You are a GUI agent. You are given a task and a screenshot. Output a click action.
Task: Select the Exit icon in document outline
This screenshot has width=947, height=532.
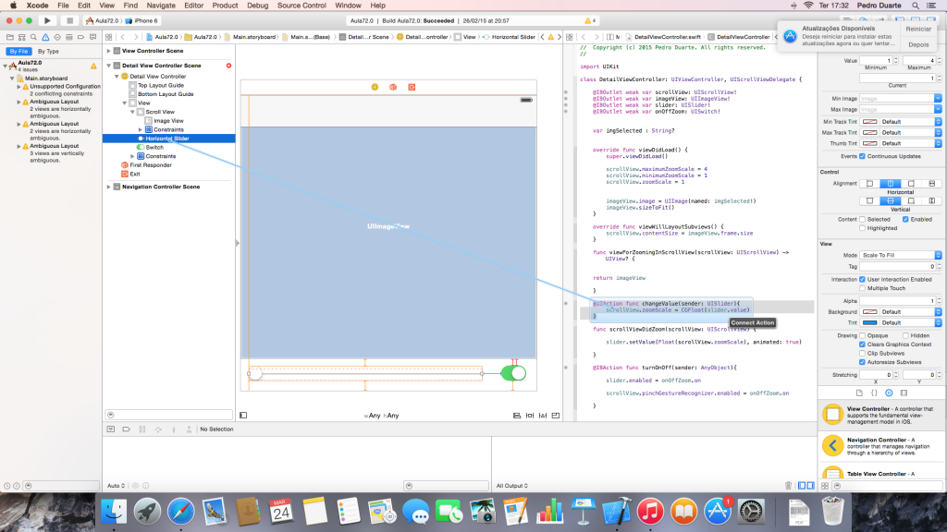[x=125, y=174]
